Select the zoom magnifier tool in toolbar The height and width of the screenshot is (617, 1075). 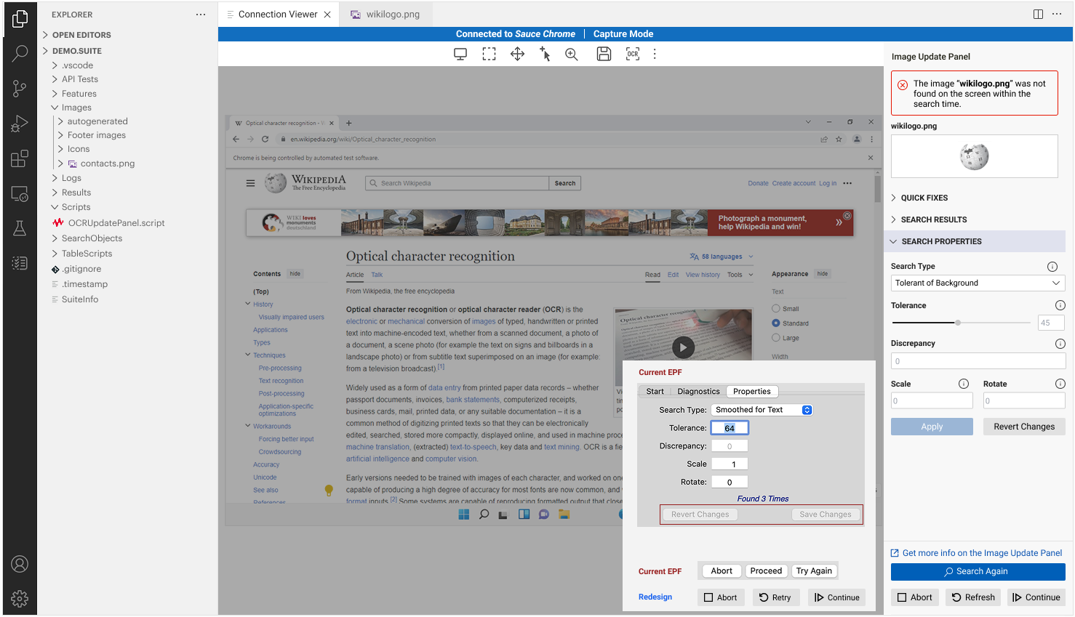(x=572, y=54)
